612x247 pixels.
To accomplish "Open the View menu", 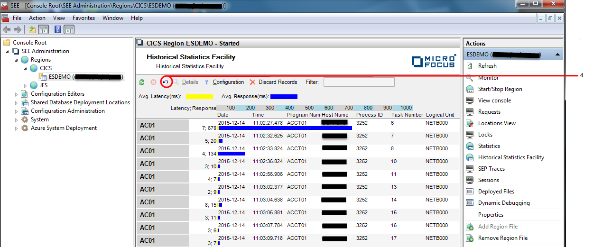I will 59,18.
